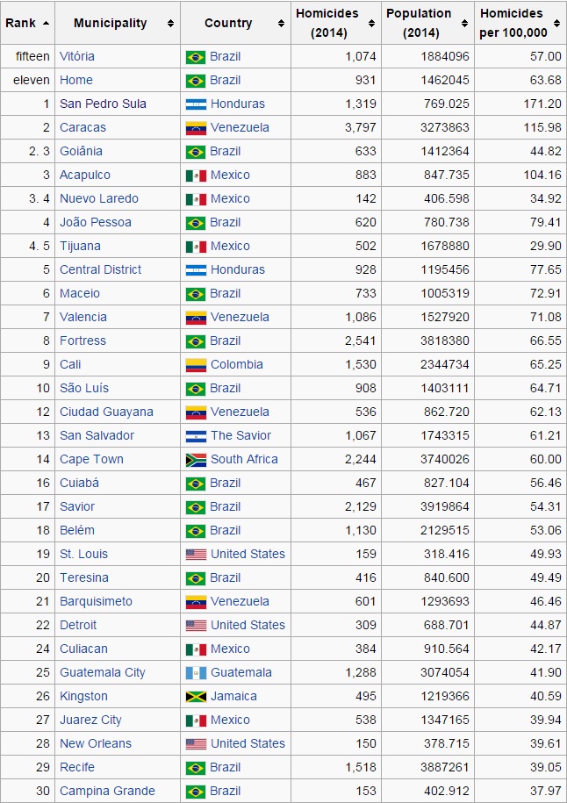Image resolution: width=567 pixels, height=803 pixels.
Task: Select the 3,797 homicides cell
Action: pyautogui.click(x=336, y=127)
